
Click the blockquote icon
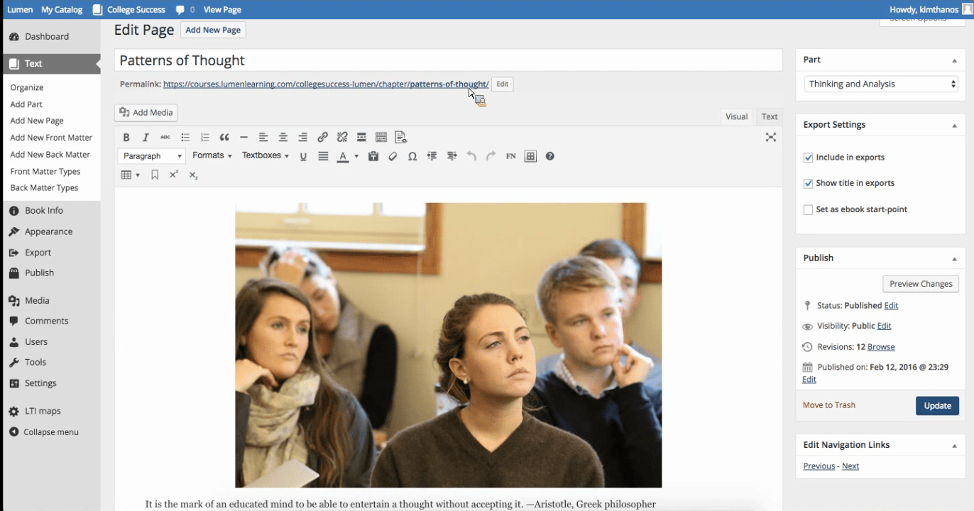pos(224,138)
